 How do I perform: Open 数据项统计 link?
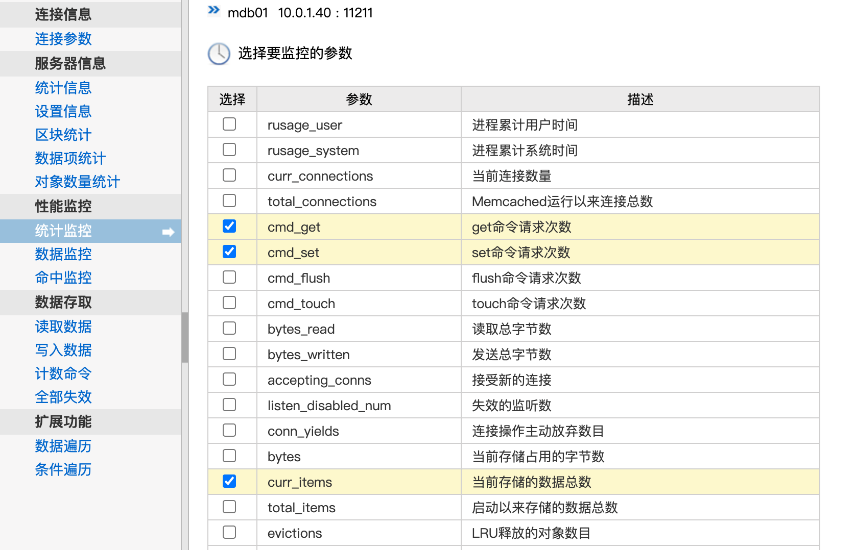70,158
